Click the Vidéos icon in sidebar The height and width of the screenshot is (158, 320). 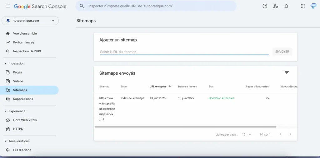(x=8, y=81)
